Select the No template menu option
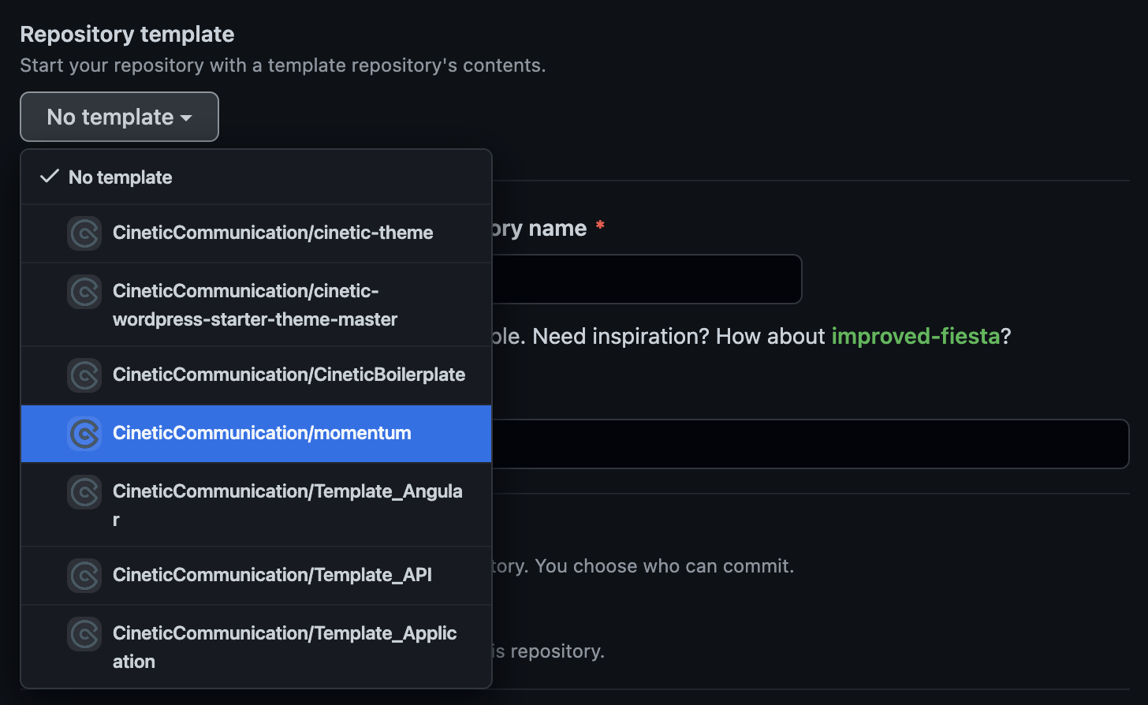The height and width of the screenshot is (705, 1148). (x=121, y=177)
